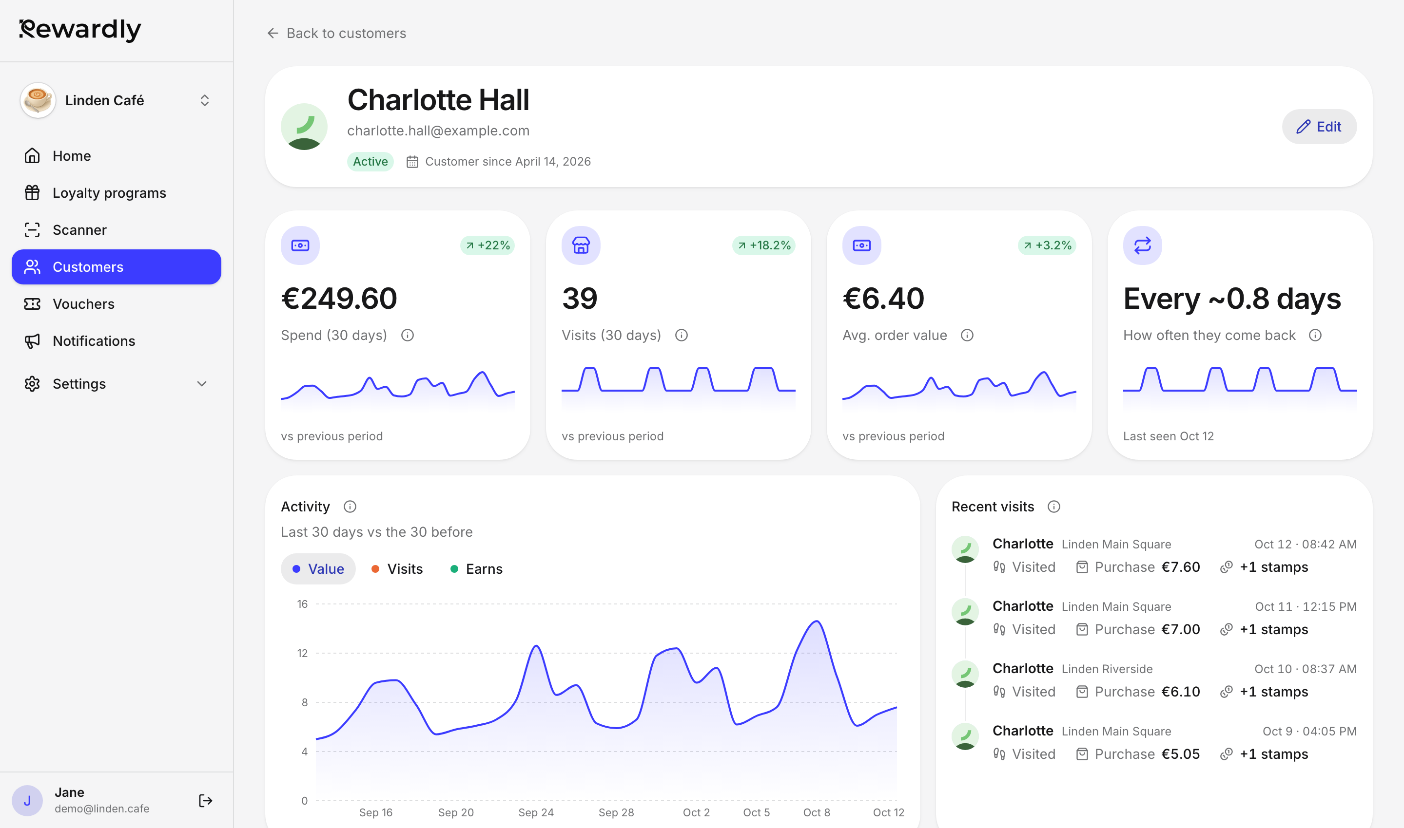Click the +18.2% trend badge

(764, 245)
